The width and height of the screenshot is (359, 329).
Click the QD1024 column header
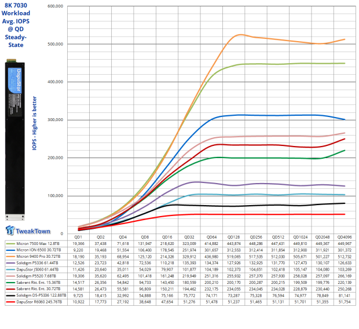pyautogui.click(x=300, y=237)
